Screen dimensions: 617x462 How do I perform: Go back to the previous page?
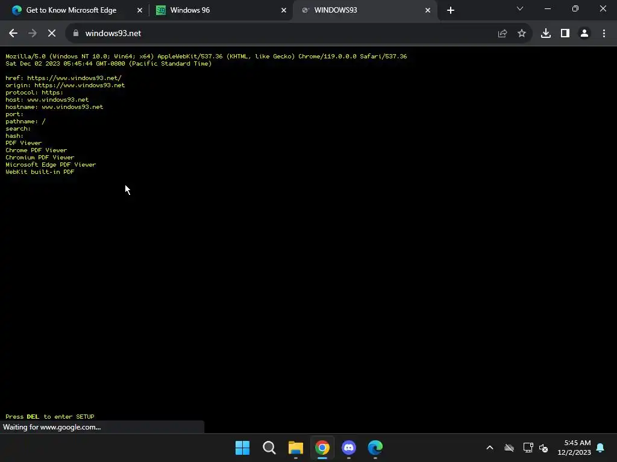[x=13, y=34]
